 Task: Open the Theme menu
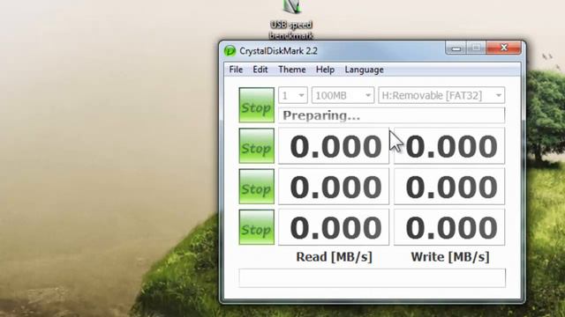pos(292,70)
